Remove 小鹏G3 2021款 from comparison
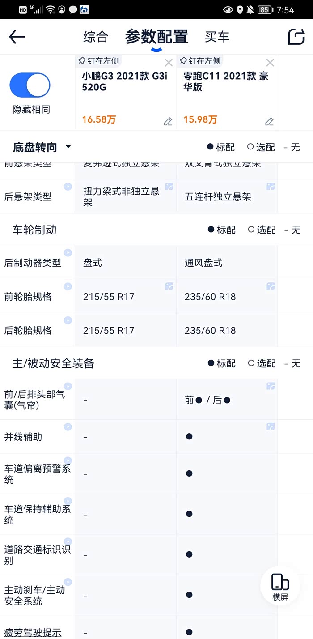 pos(169,63)
